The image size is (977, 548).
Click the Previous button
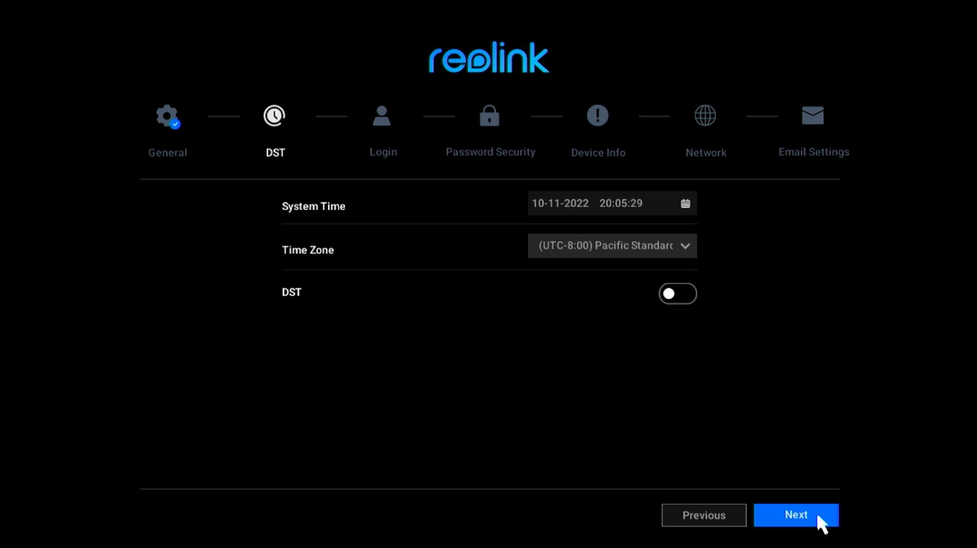click(x=704, y=515)
